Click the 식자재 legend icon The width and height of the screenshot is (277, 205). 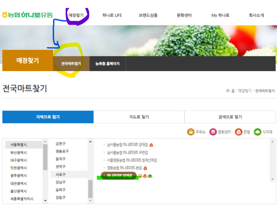tap(257, 132)
